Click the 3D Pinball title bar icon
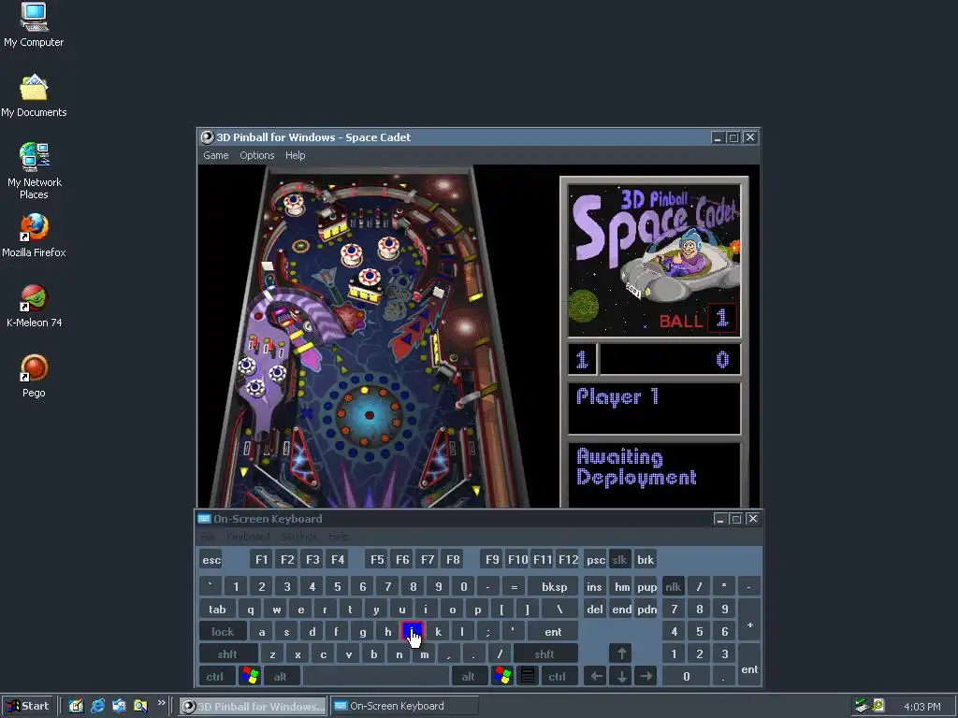 [x=208, y=136]
